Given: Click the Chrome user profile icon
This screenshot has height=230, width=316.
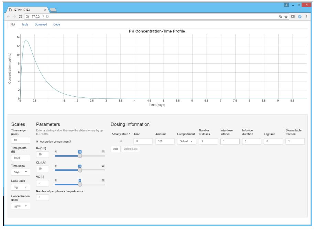Looking at the screenshot, I should point(286,4).
